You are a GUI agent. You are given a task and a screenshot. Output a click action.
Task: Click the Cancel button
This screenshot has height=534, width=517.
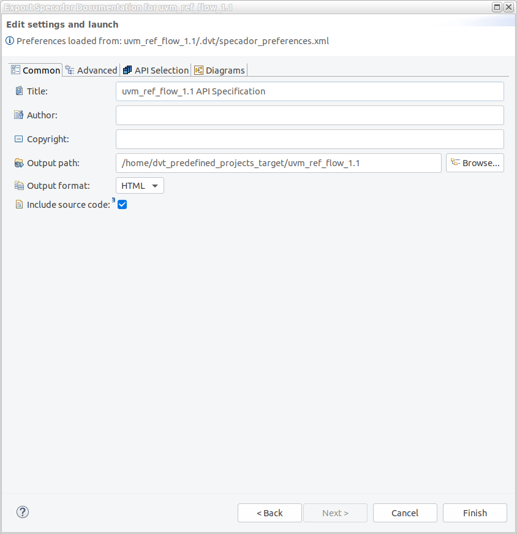(405, 513)
